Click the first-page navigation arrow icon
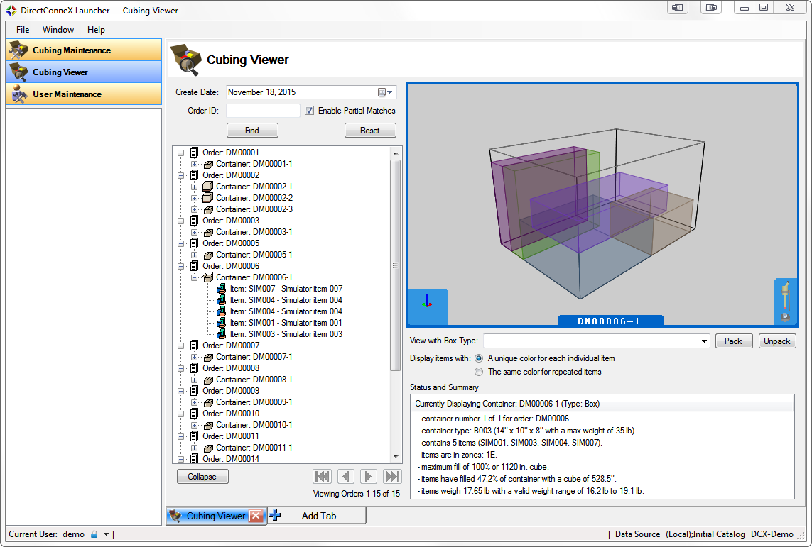812x547 pixels. pos(322,476)
